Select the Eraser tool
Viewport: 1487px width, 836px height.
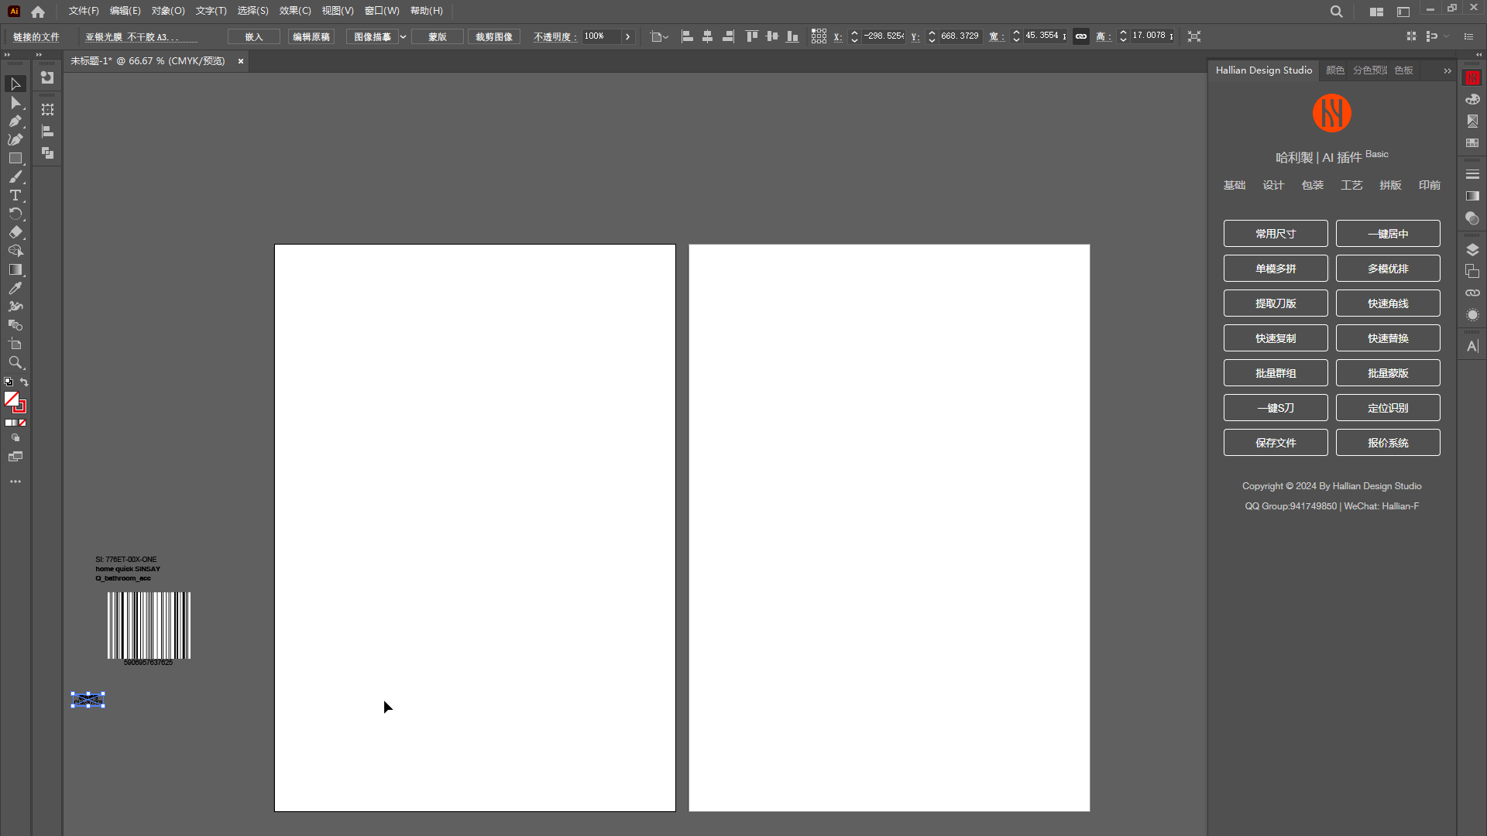(15, 232)
